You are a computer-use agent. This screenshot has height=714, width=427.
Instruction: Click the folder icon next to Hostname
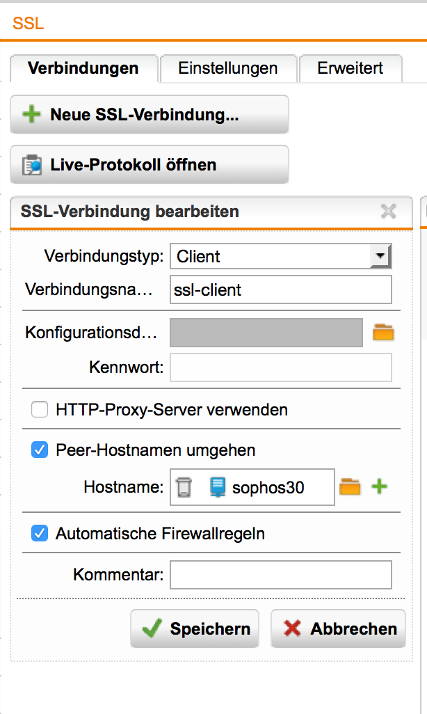(350, 487)
